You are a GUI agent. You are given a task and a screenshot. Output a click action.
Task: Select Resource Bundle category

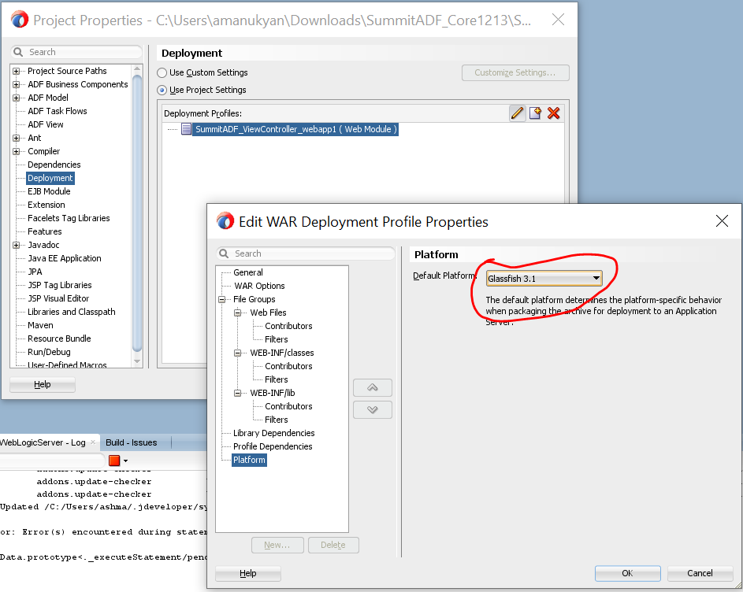[59, 339]
